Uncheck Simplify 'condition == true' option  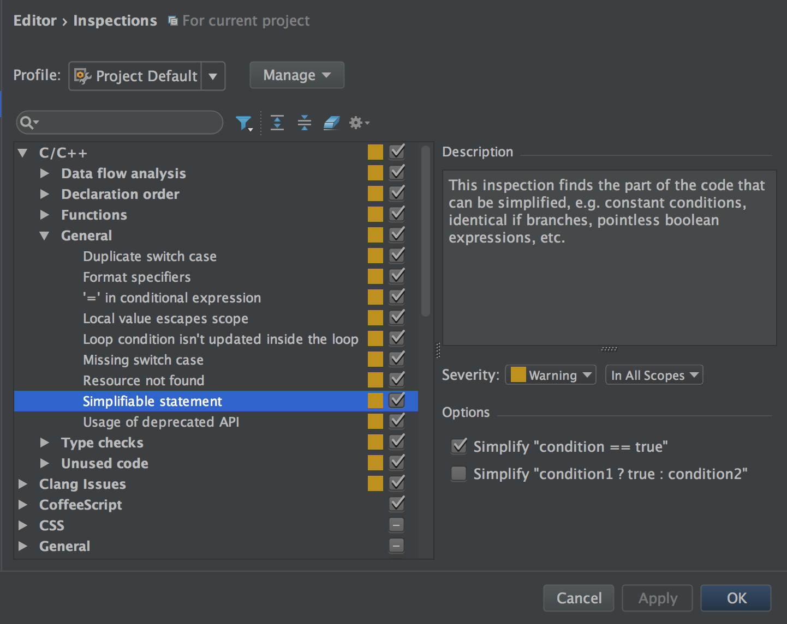click(459, 446)
